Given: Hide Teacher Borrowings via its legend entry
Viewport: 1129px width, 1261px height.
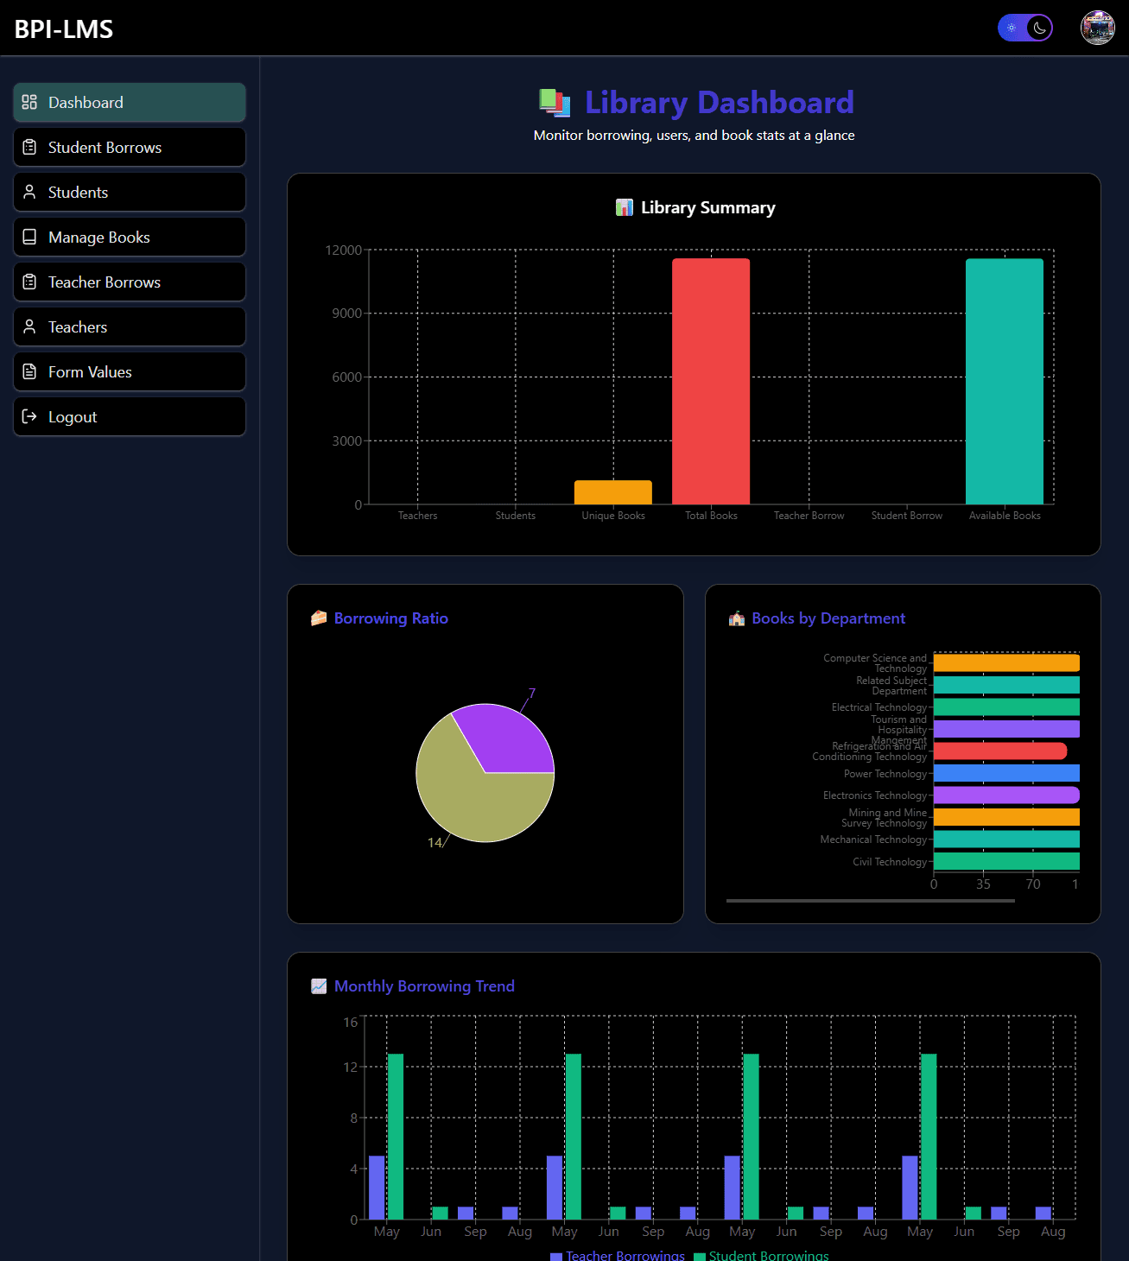Looking at the screenshot, I should [624, 1255].
